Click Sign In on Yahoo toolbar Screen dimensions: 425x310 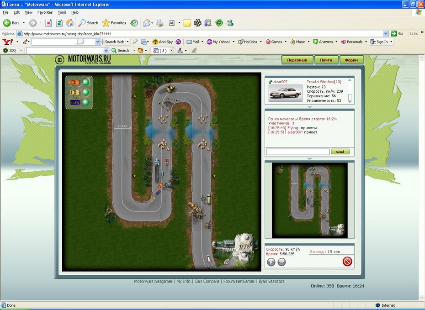pos(379,42)
